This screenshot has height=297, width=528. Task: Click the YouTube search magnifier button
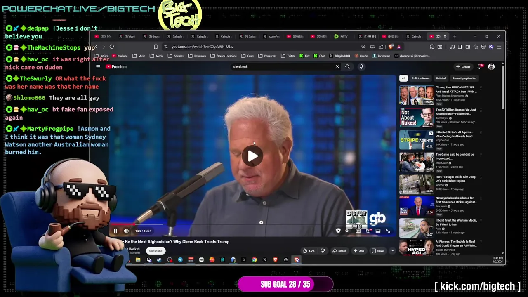tap(347, 67)
